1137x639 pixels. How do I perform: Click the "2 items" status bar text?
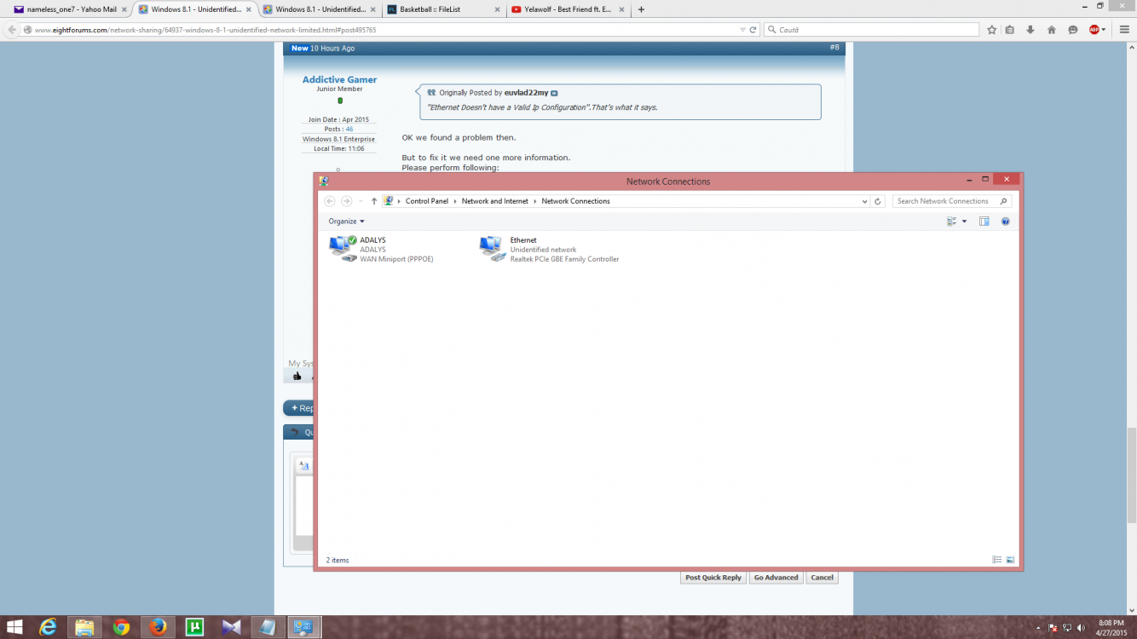pyautogui.click(x=338, y=560)
